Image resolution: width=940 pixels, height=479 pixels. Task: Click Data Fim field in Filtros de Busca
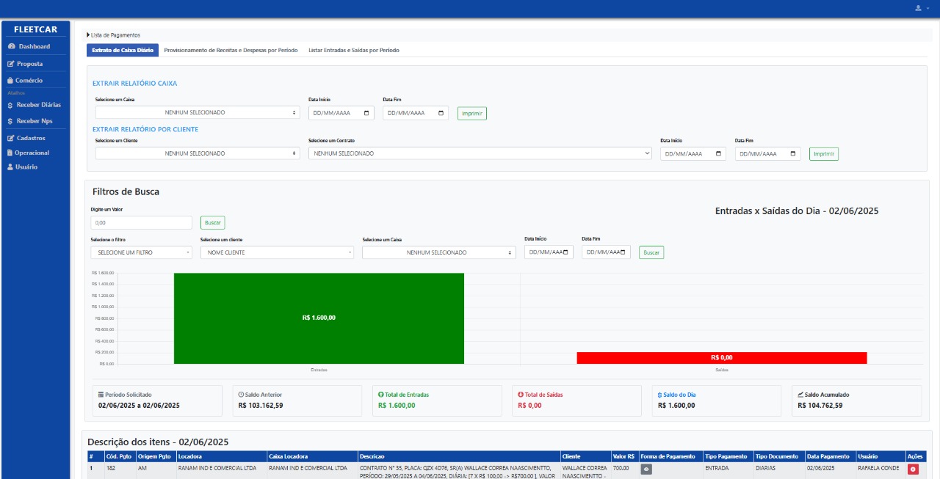(606, 252)
